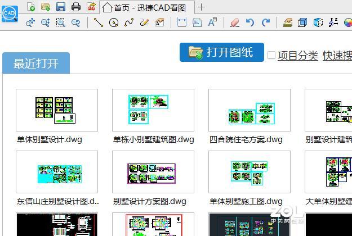352x236 pixels.
Task: Open thumbnail above the 大单体别墅建 label
Action: (328, 172)
